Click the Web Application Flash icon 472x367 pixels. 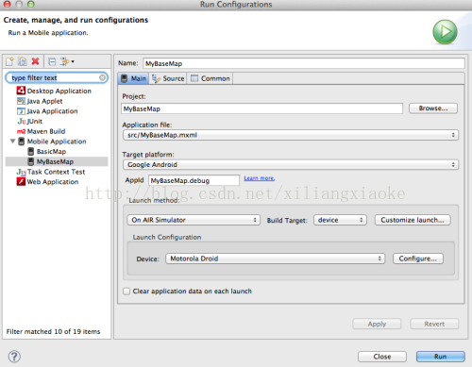click(21, 181)
